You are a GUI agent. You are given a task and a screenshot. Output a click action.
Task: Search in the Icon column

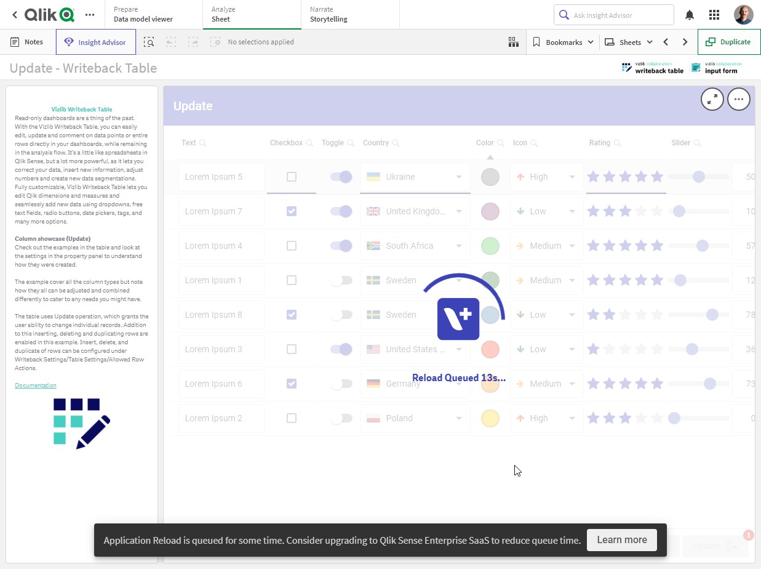point(534,143)
